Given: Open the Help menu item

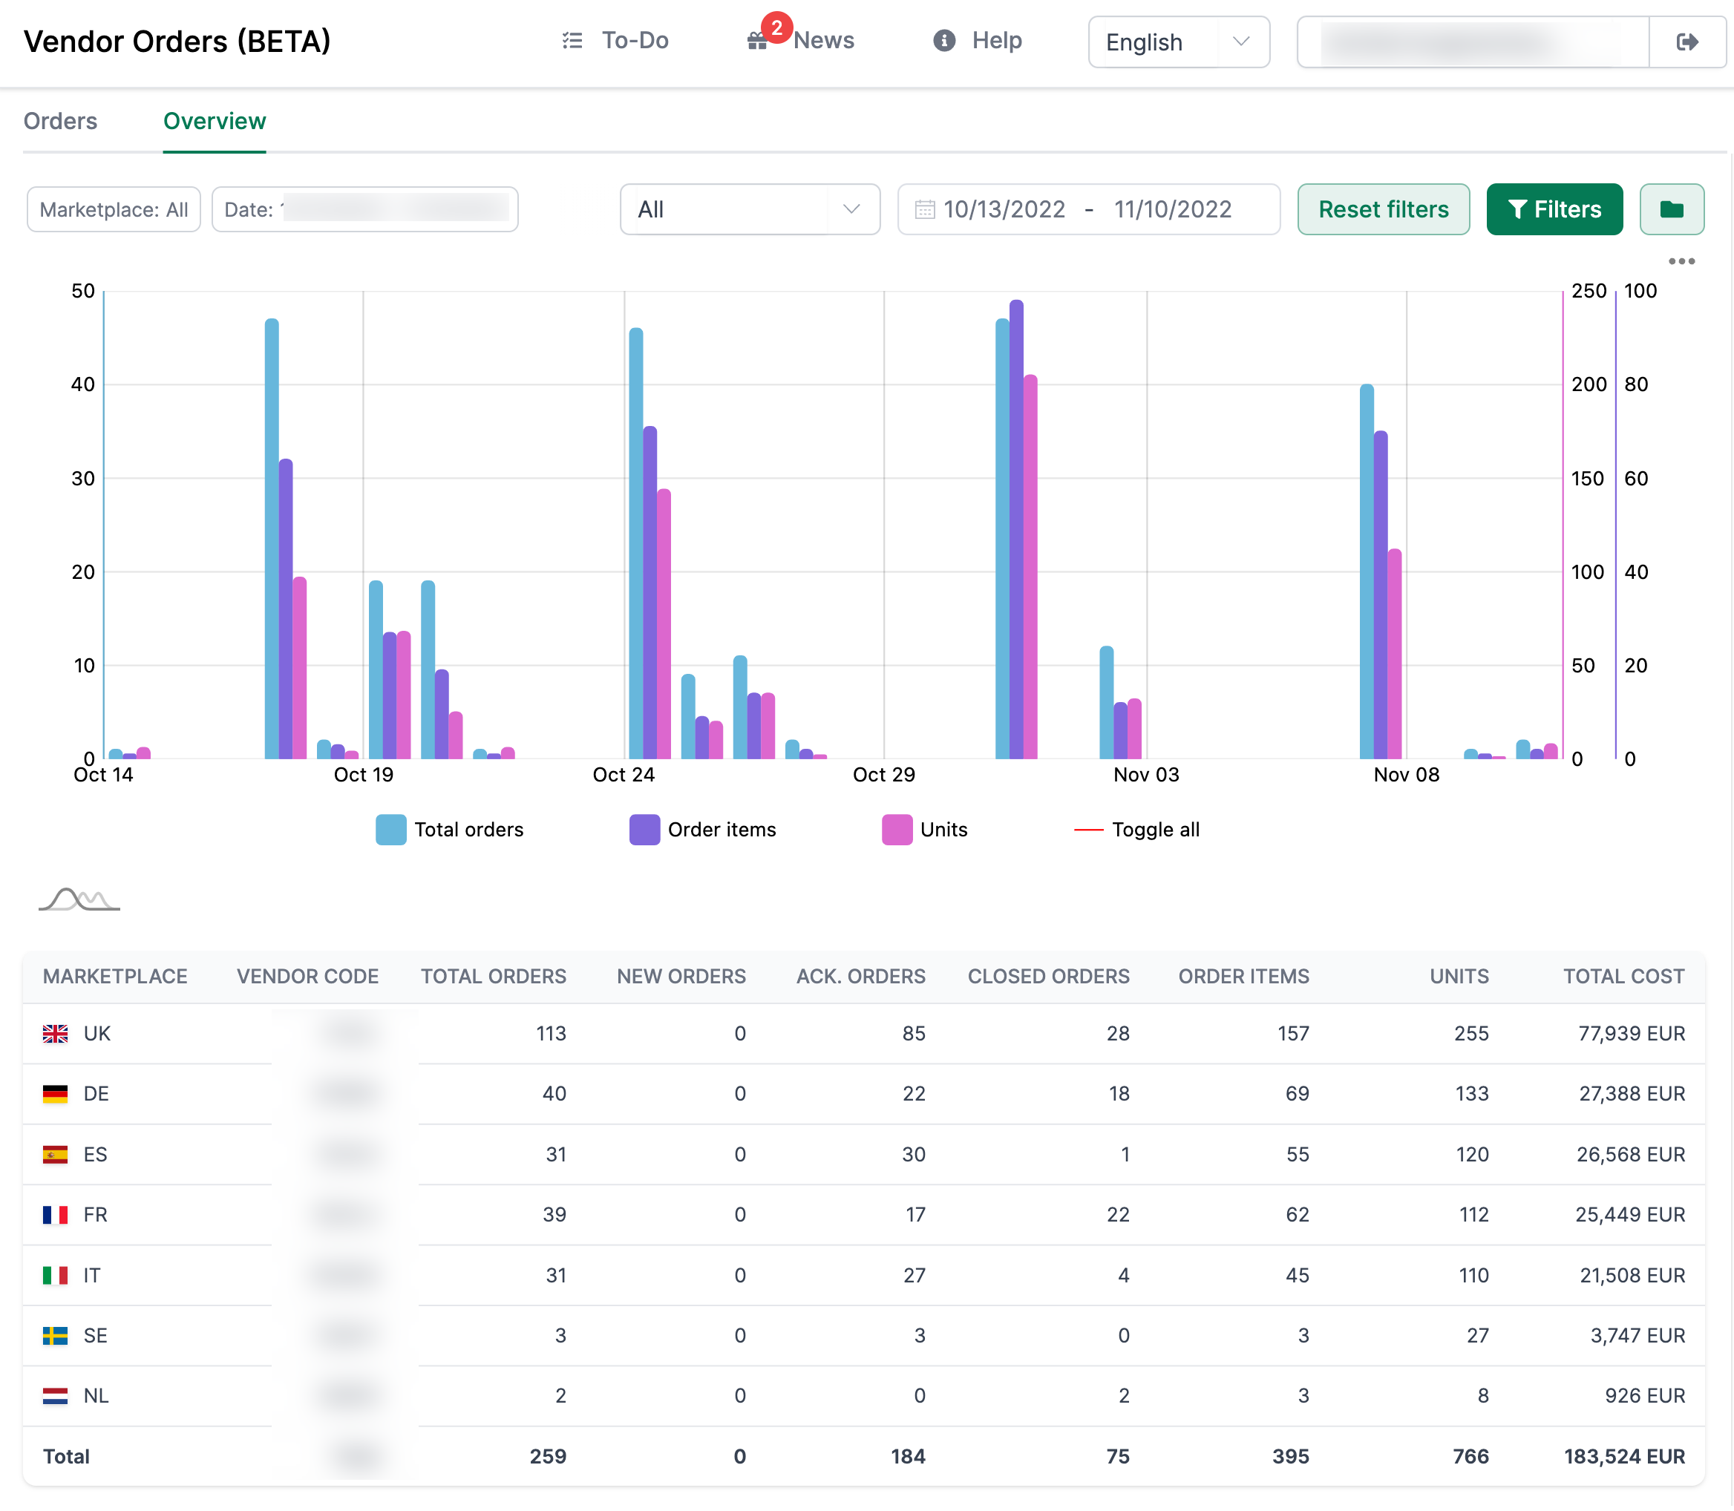Looking at the screenshot, I should (978, 41).
